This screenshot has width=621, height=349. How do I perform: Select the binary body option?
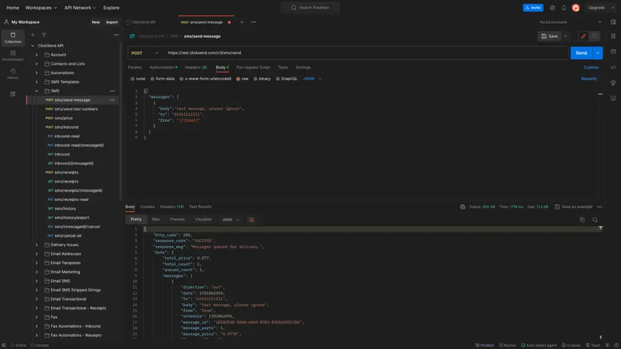coord(262,79)
